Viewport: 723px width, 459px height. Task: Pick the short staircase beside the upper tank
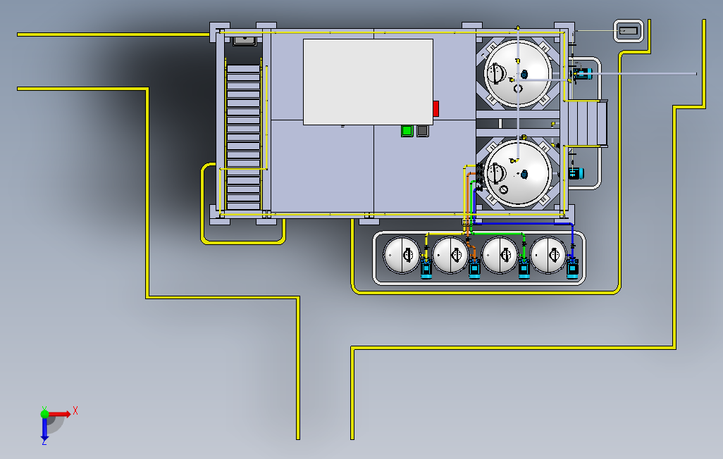pos(587,123)
